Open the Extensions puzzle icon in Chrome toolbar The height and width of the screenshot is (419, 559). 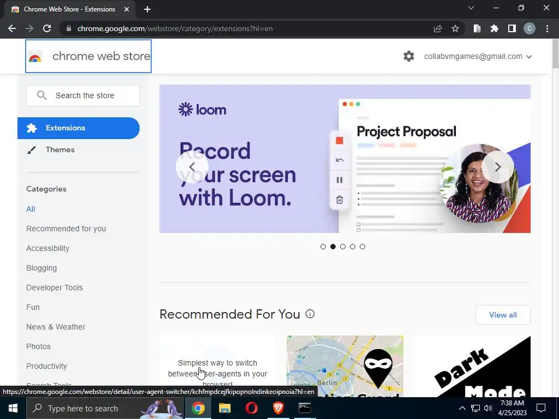[x=495, y=28]
